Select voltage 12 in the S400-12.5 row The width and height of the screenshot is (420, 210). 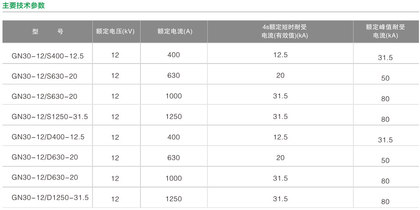(x=115, y=55)
